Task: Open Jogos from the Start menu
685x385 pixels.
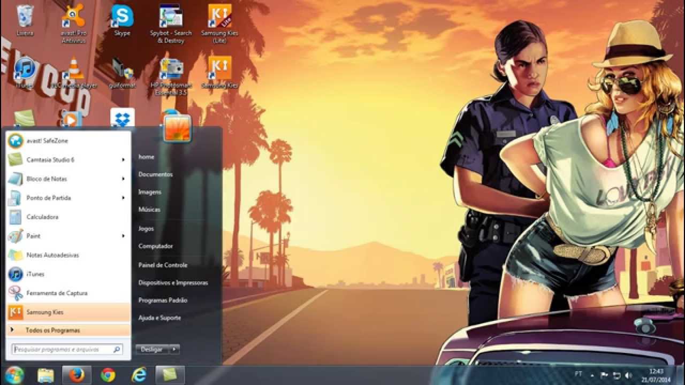Action: pos(146,228)
